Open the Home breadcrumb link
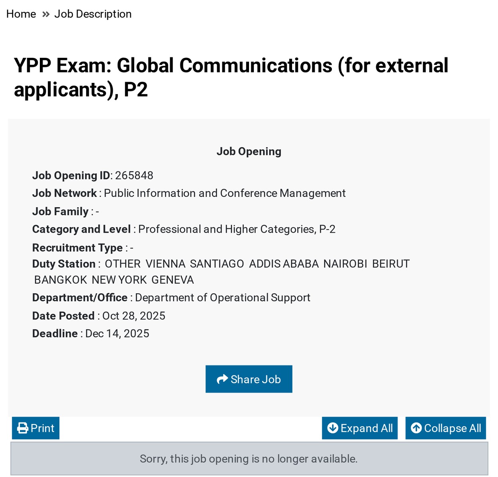498x477 pixels. [21, 14]
